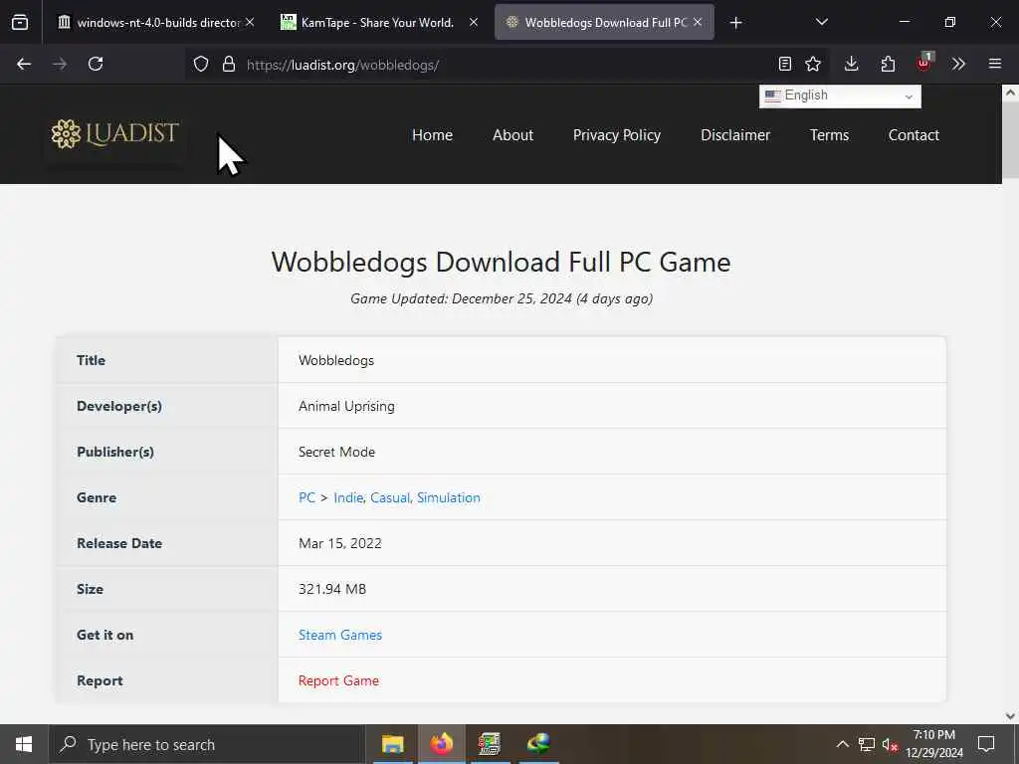This screenshot has width=1019, height=764.
Task: Go to Home nav link
Action: coord(432,135)
